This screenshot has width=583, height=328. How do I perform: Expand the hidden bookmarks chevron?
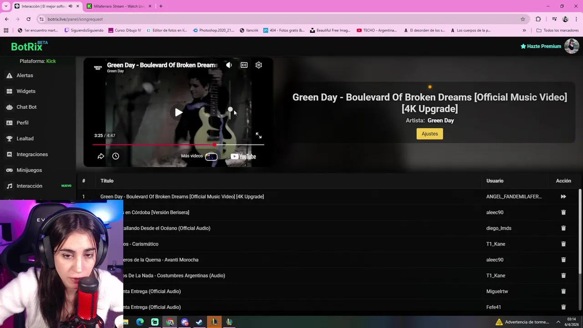(x=524, y=31)
